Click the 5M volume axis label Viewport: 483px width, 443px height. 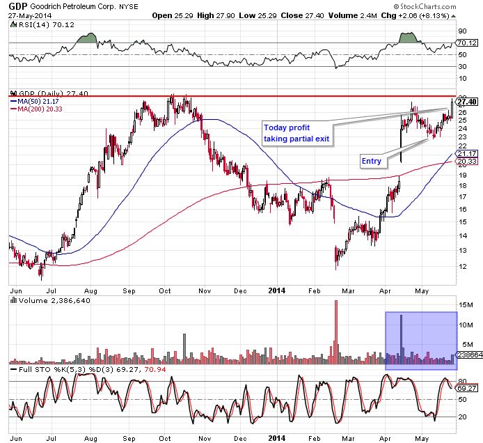click(x=468, y=345)
